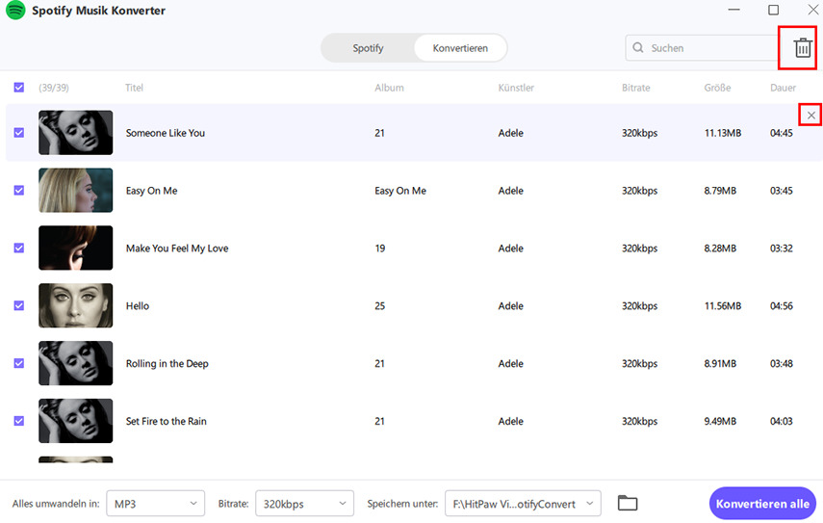Open the save path dropdown
The height and width of the screenshot is (523, 823).
click(523, 504)
